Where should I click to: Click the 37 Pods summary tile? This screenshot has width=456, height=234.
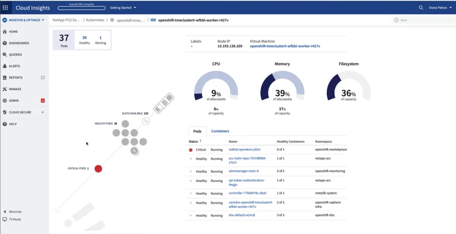[x=64, y=40]
